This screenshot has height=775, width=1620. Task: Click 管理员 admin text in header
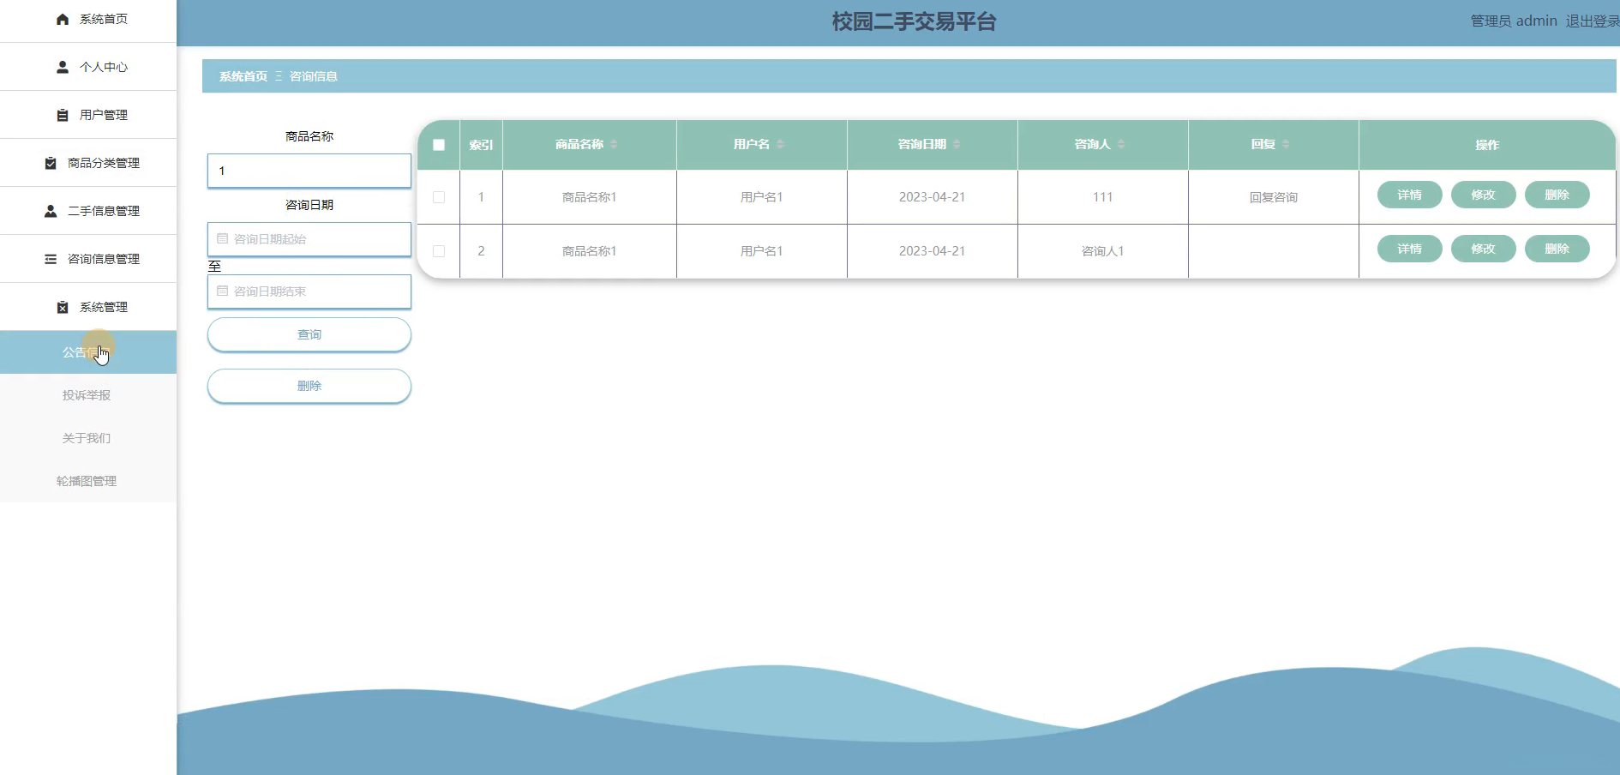point(1514,21)
